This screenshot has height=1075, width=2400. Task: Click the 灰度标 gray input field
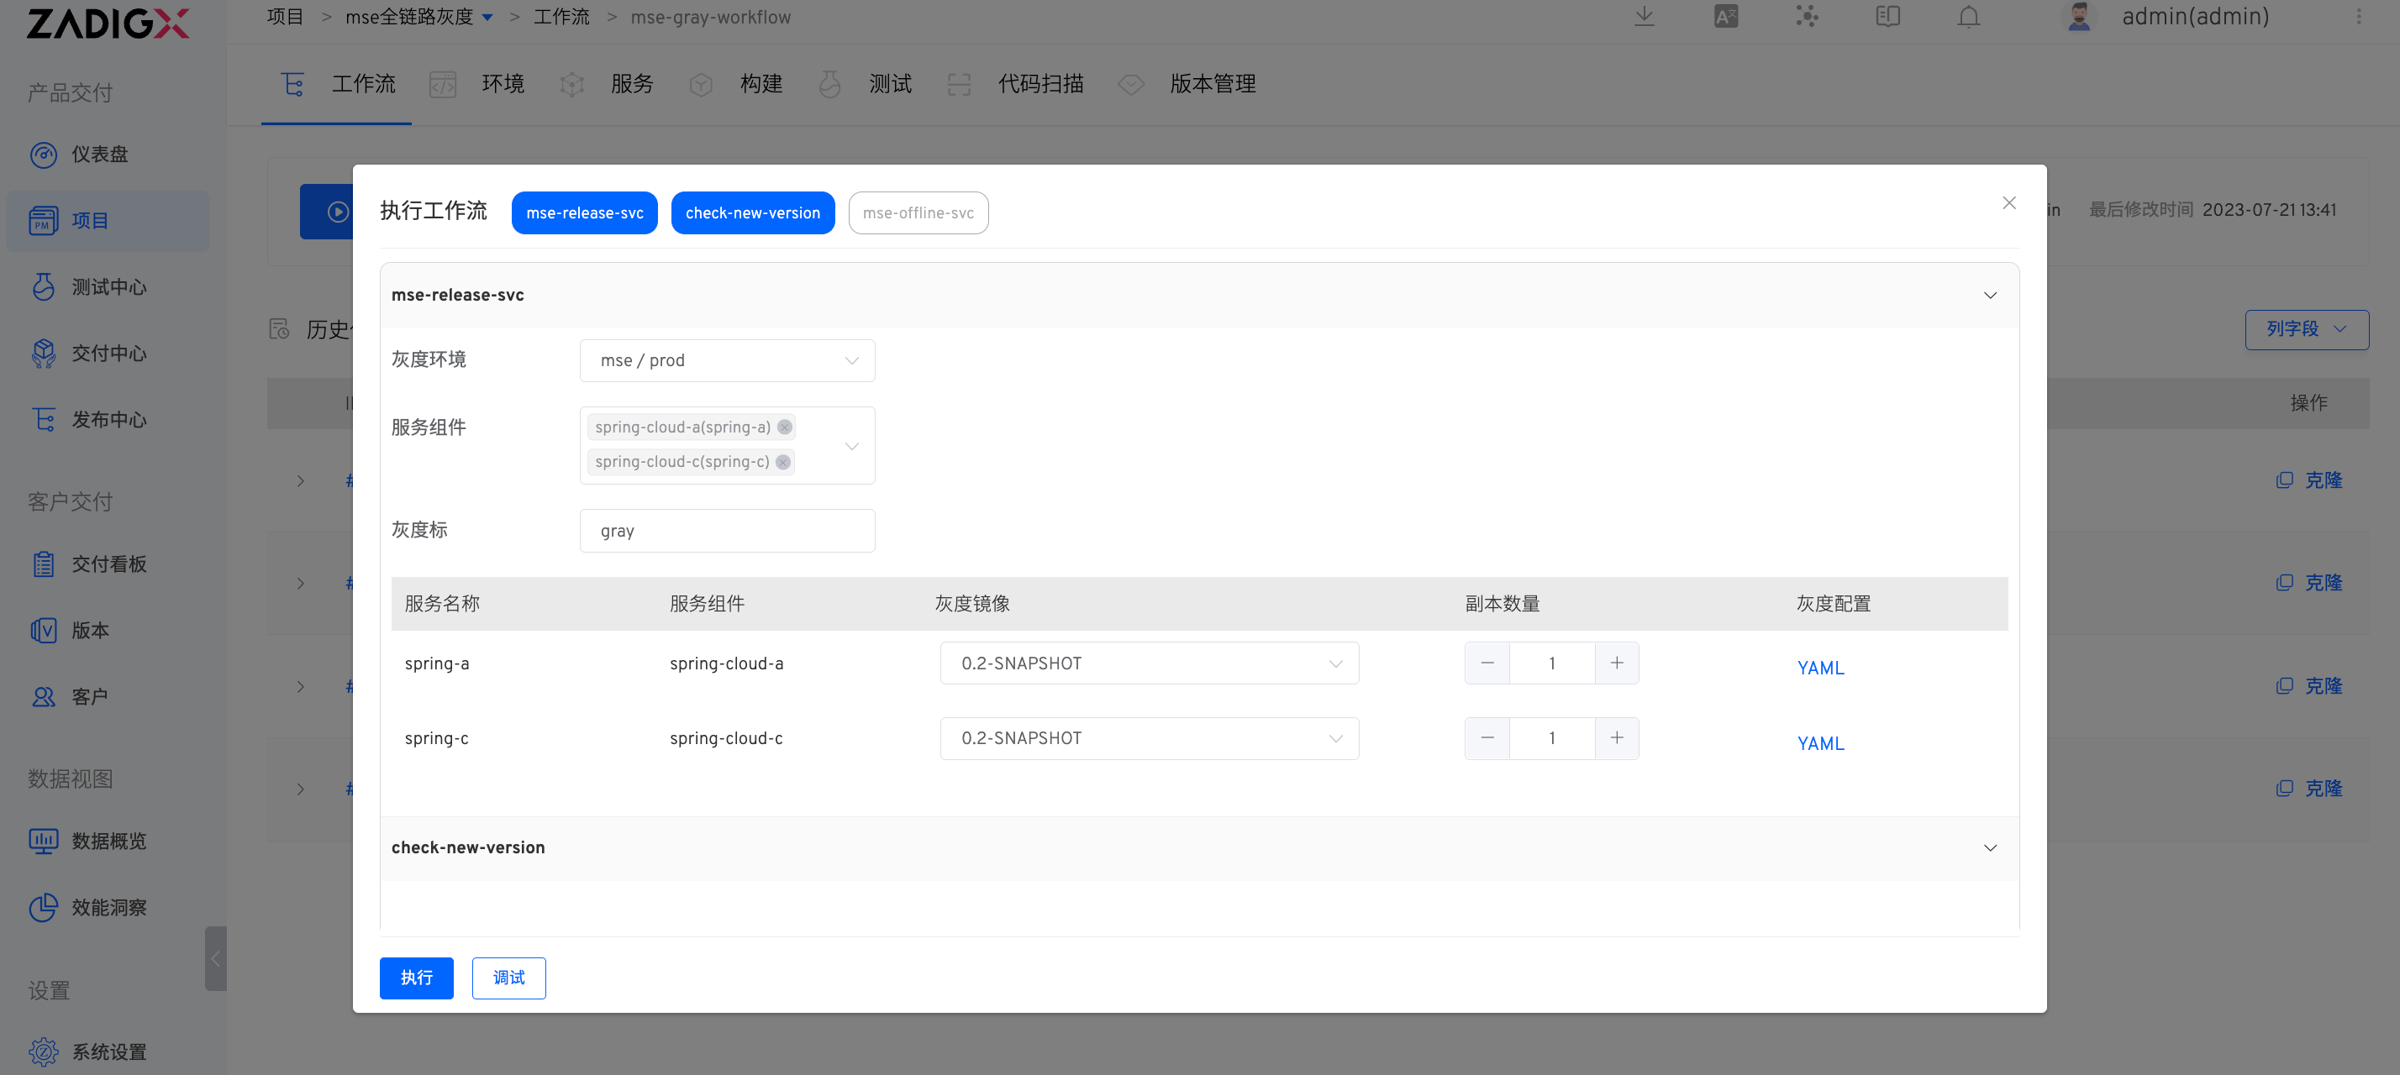pyautogui.click(x=727, y=531)
